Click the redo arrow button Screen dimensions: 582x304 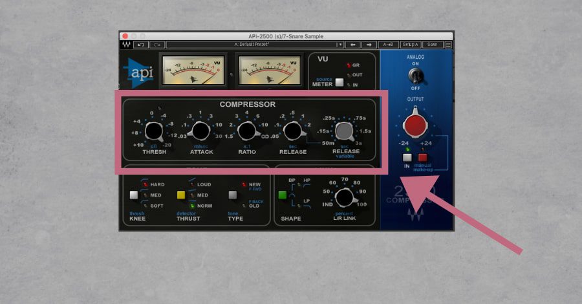(x=157, y=45)
